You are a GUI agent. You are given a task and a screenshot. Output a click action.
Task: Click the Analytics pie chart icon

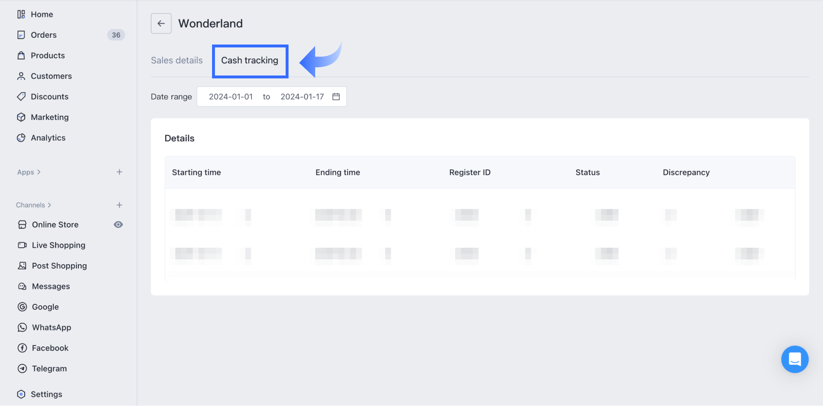pyautogui.click(x=21, y=138)
